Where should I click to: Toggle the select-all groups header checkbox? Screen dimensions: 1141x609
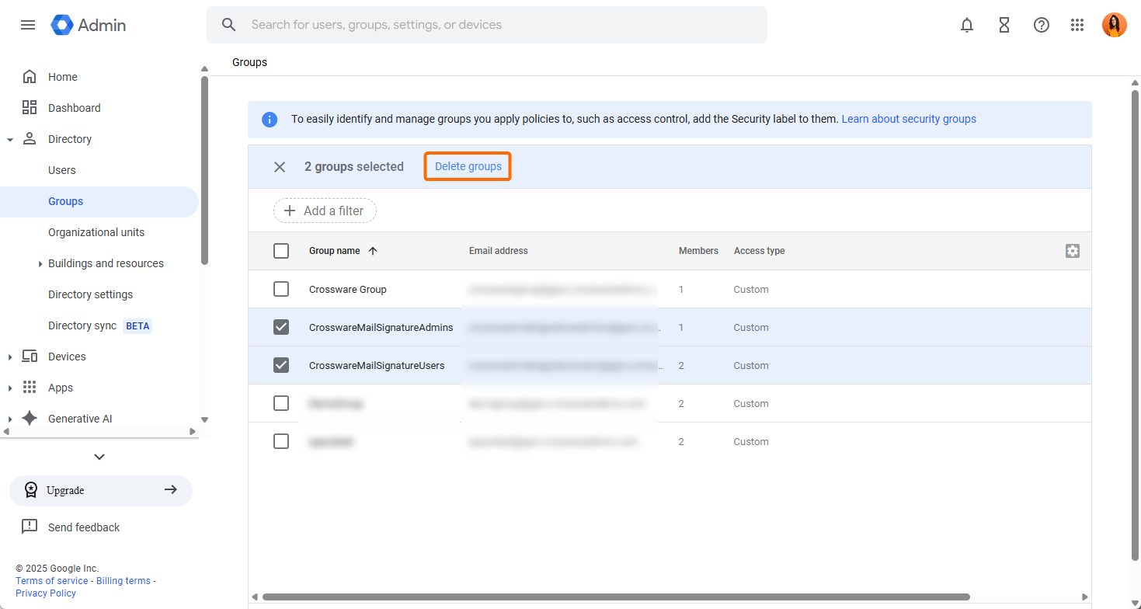click(281, 251)
